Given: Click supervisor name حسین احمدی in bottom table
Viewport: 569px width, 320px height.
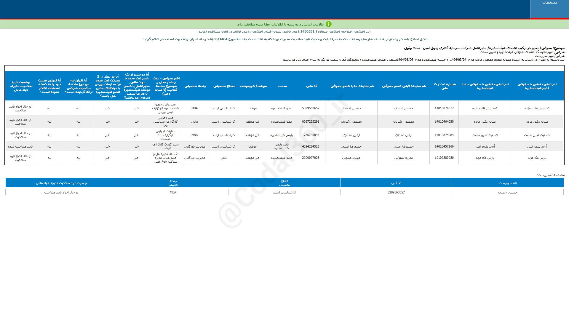Looking at the screenshot, I should pos(507,193).
